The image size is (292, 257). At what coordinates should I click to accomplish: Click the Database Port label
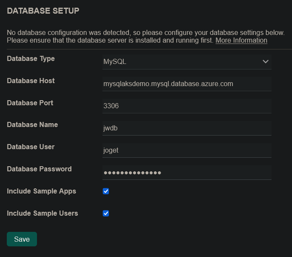tap(30, 103)
